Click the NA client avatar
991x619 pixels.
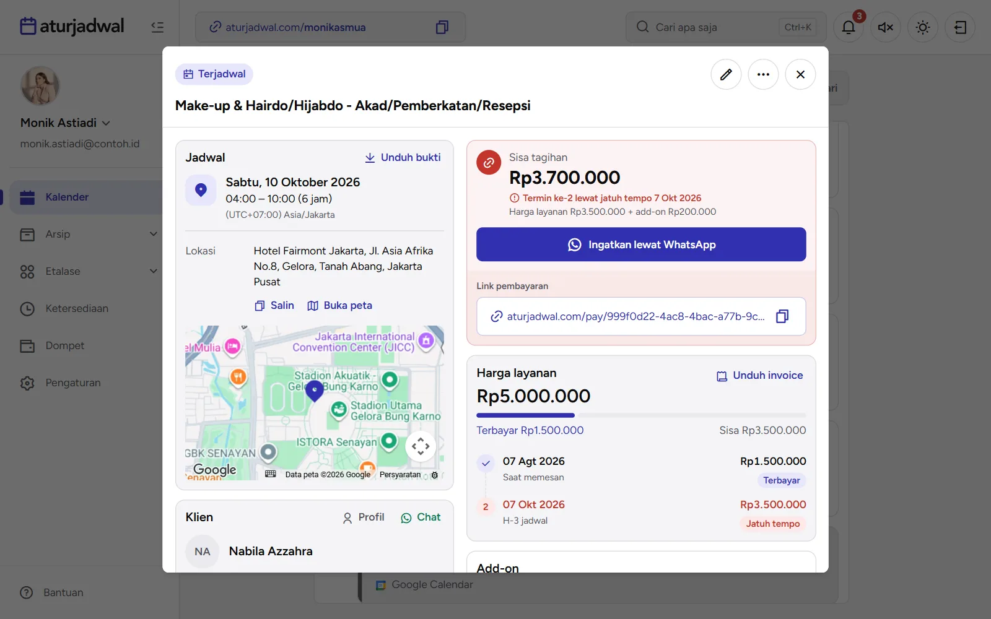(x=203, y=552)
